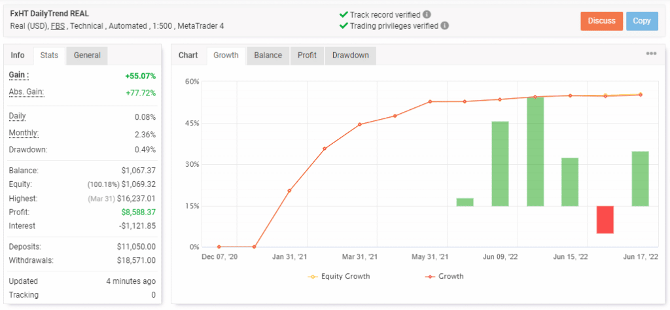The image size is (670, 310).
Task: Open the chart options three-dots menu
Action: (x=651, y=54)
